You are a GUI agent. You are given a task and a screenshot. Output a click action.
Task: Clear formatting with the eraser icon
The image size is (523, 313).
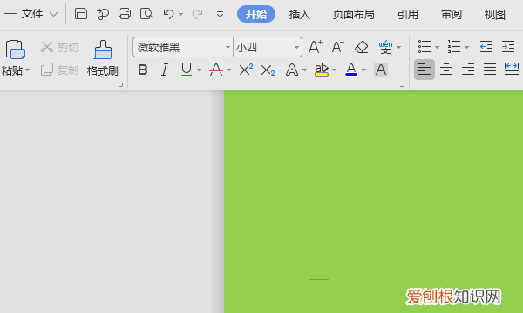(x=361, y=47)
